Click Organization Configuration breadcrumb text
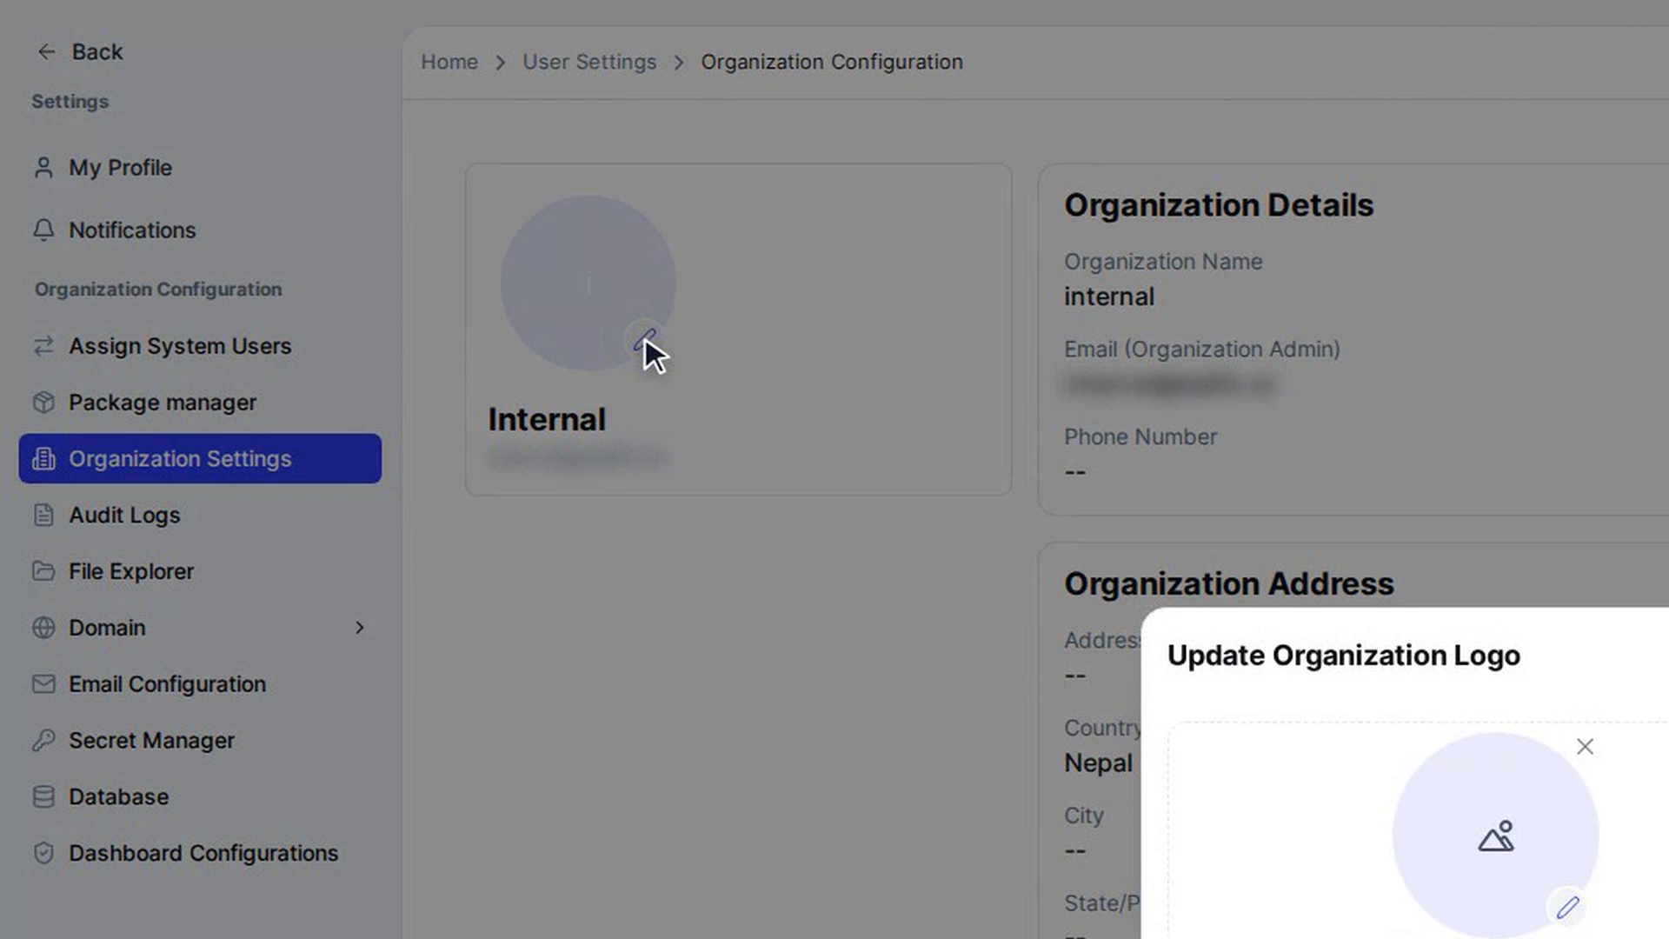Viewport: 1669px width, 939px height. (832, 62)
